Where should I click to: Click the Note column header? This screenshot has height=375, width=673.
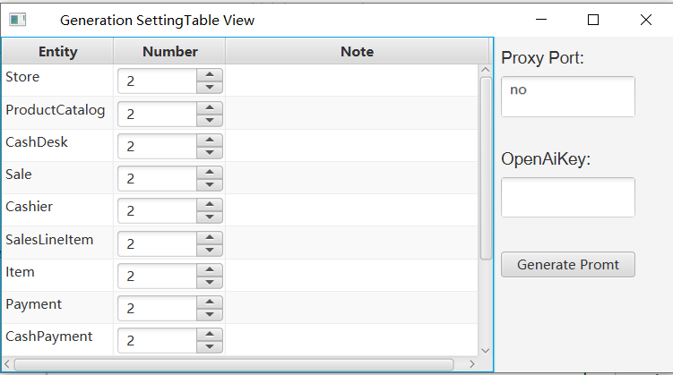click(x=357, y=52)
